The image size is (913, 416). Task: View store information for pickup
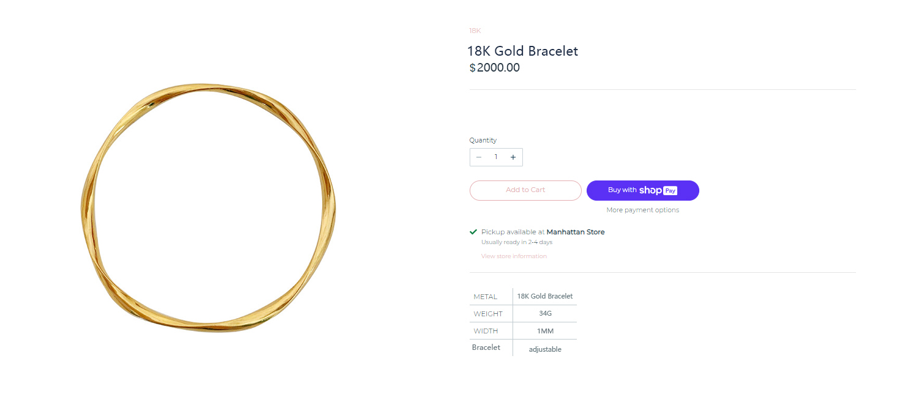pos(514,256)
